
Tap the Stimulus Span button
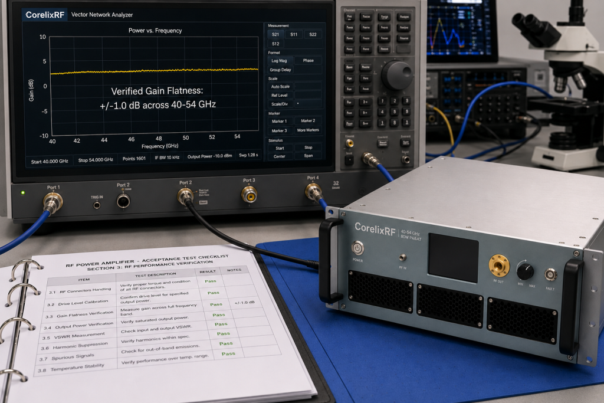[308, 156]
